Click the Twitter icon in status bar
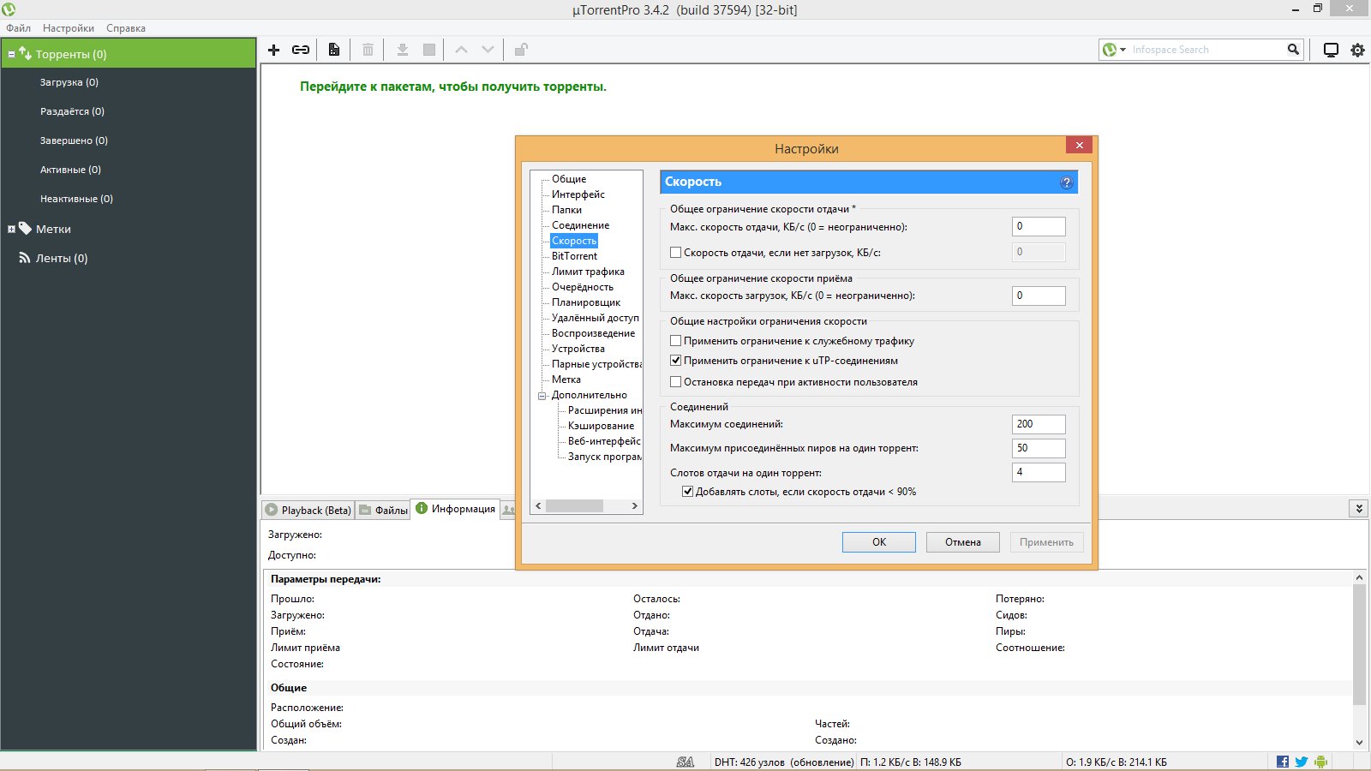 tap(1302, 762)
